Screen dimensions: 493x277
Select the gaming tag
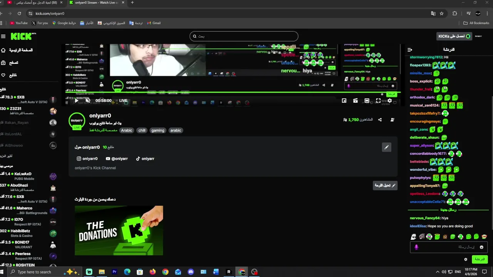click(x=158, y=130)
